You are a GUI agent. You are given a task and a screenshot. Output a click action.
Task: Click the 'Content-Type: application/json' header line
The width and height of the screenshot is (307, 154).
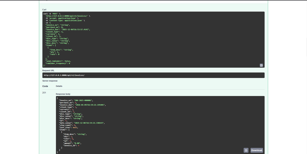(x=65, y=20)
